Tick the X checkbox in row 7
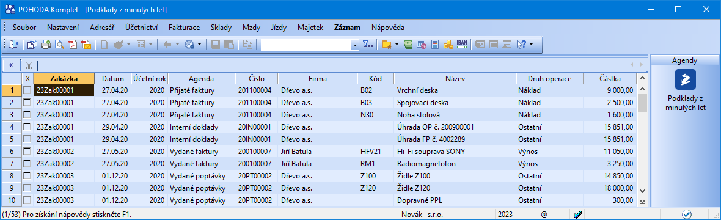 tap(27, 163)
